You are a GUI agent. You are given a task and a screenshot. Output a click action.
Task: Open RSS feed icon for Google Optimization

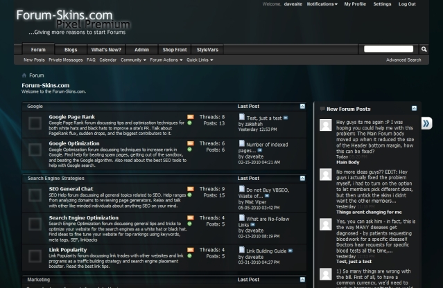pos(191,143)
